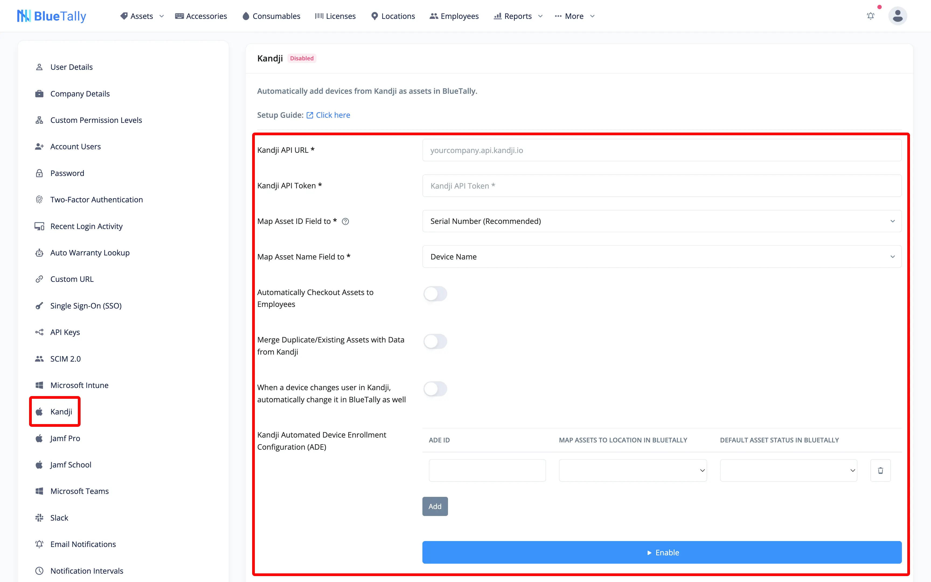
Task: Click the Jamf School apple icon
Action: pos(39,465)
